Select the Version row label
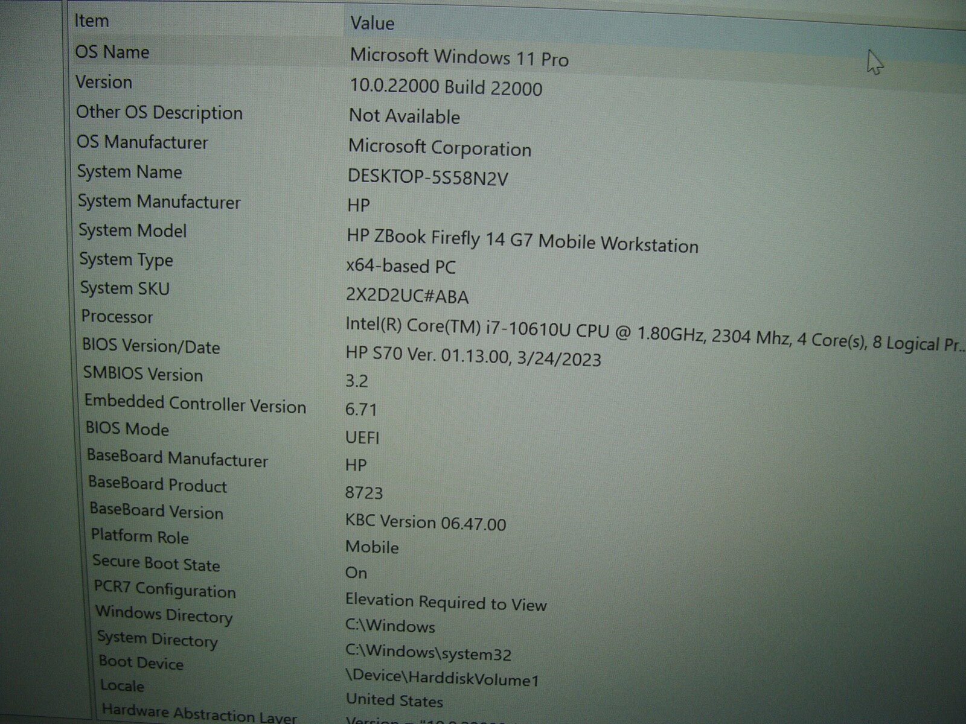Screen dimensions: 966x724 (x=104, y=83)
